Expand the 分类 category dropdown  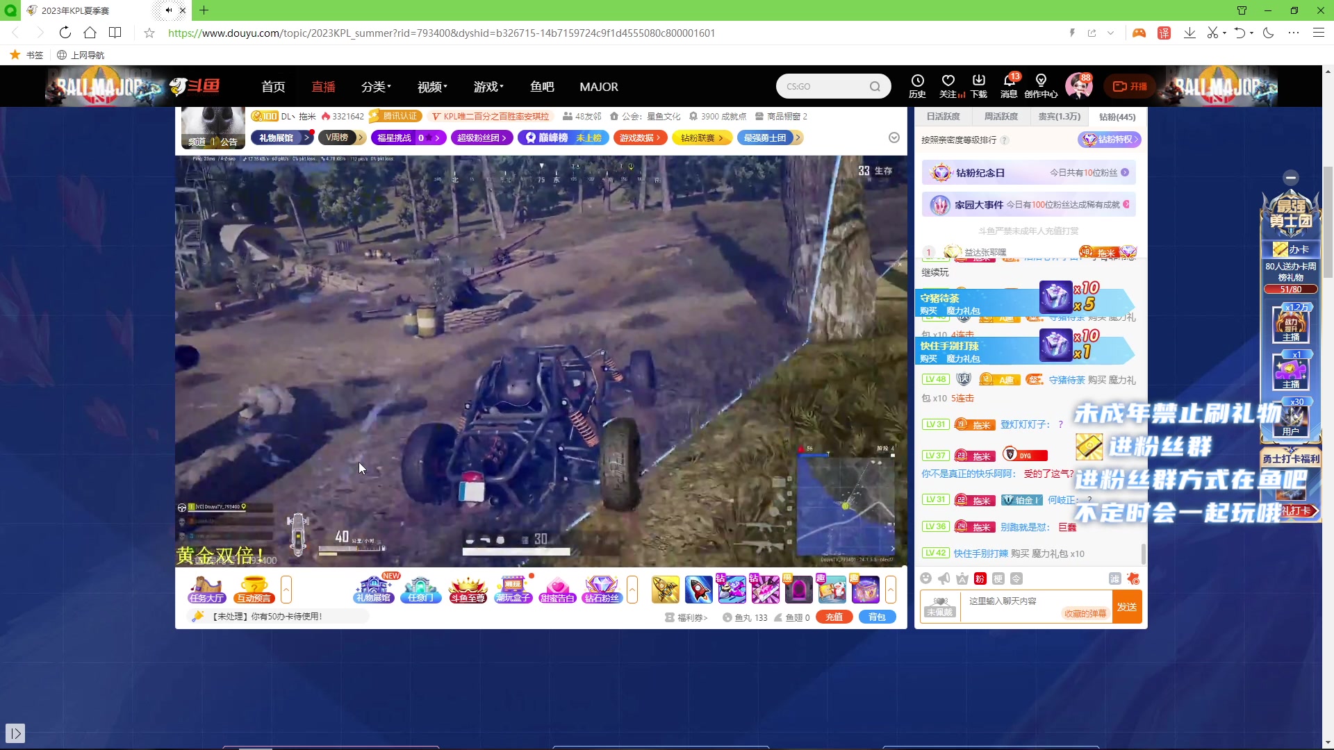[376, 87]
